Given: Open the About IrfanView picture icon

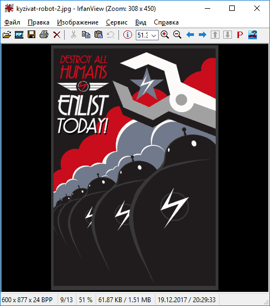Looking at the screenshot, I should click(253, 35).
